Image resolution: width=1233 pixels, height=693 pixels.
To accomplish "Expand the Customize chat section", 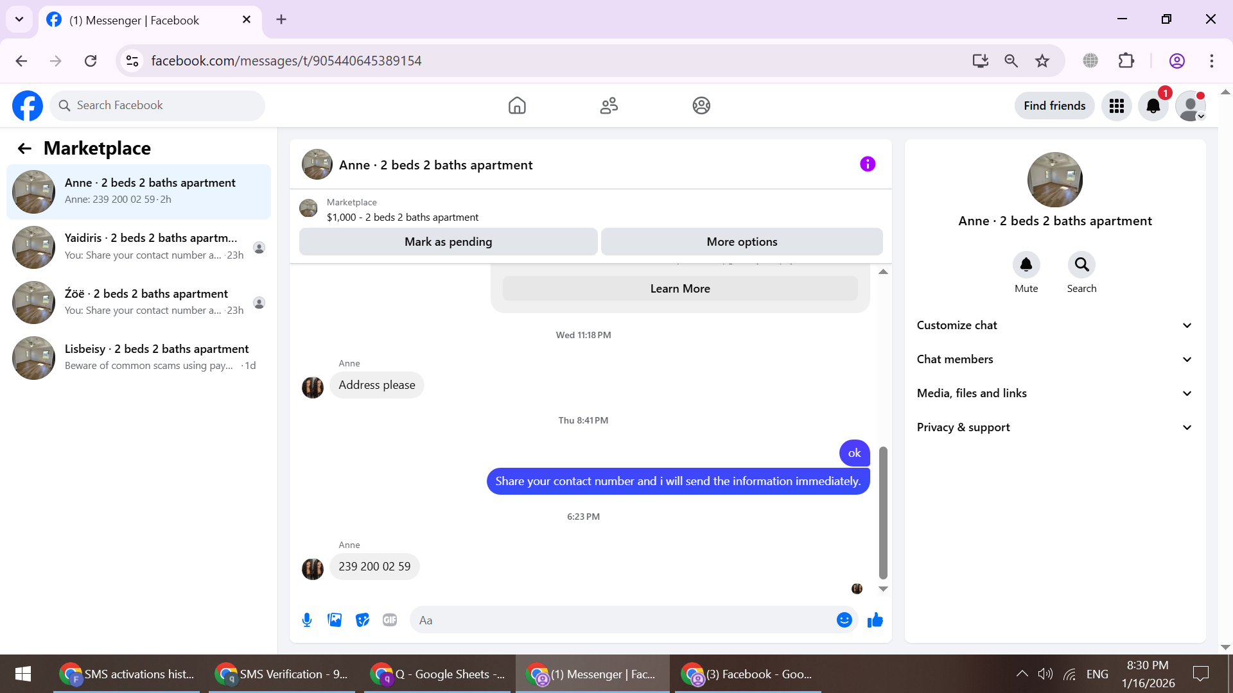I will (1054, 325).
